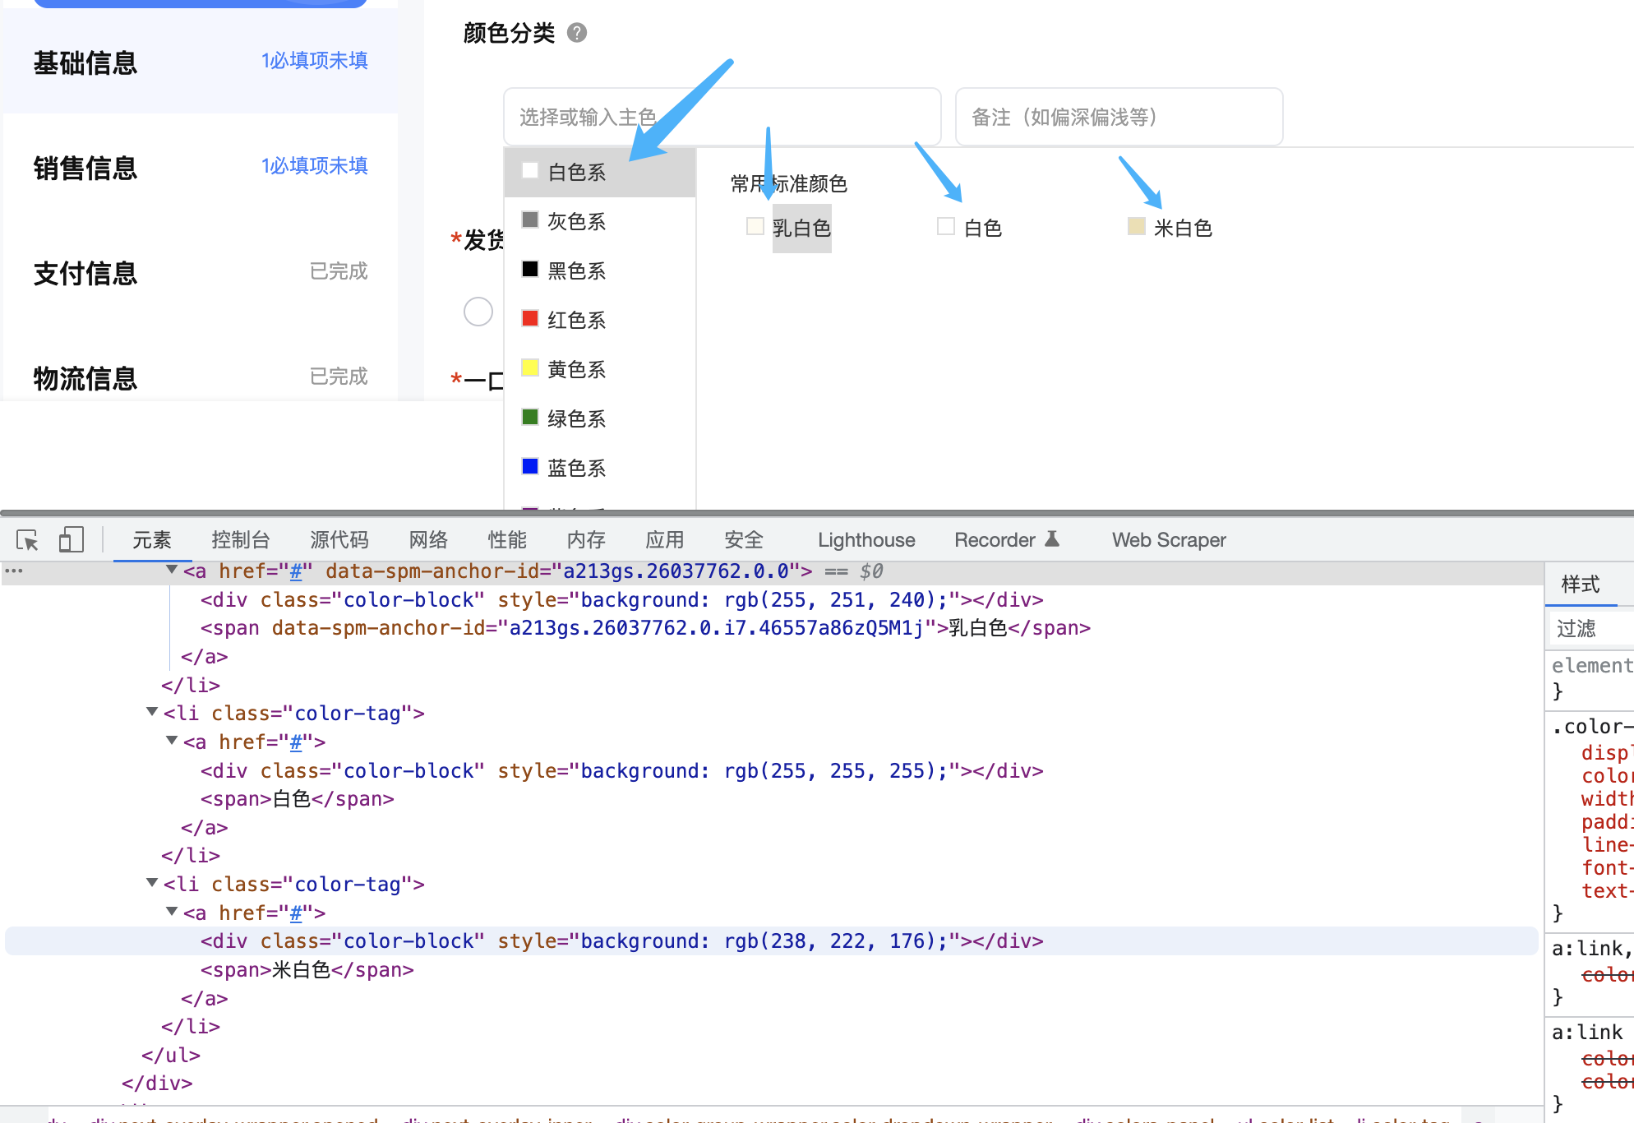Click the blue square icon beside 蓝色系
This screenshot has height=1123, width=1634.
click(x=530, y=466)
